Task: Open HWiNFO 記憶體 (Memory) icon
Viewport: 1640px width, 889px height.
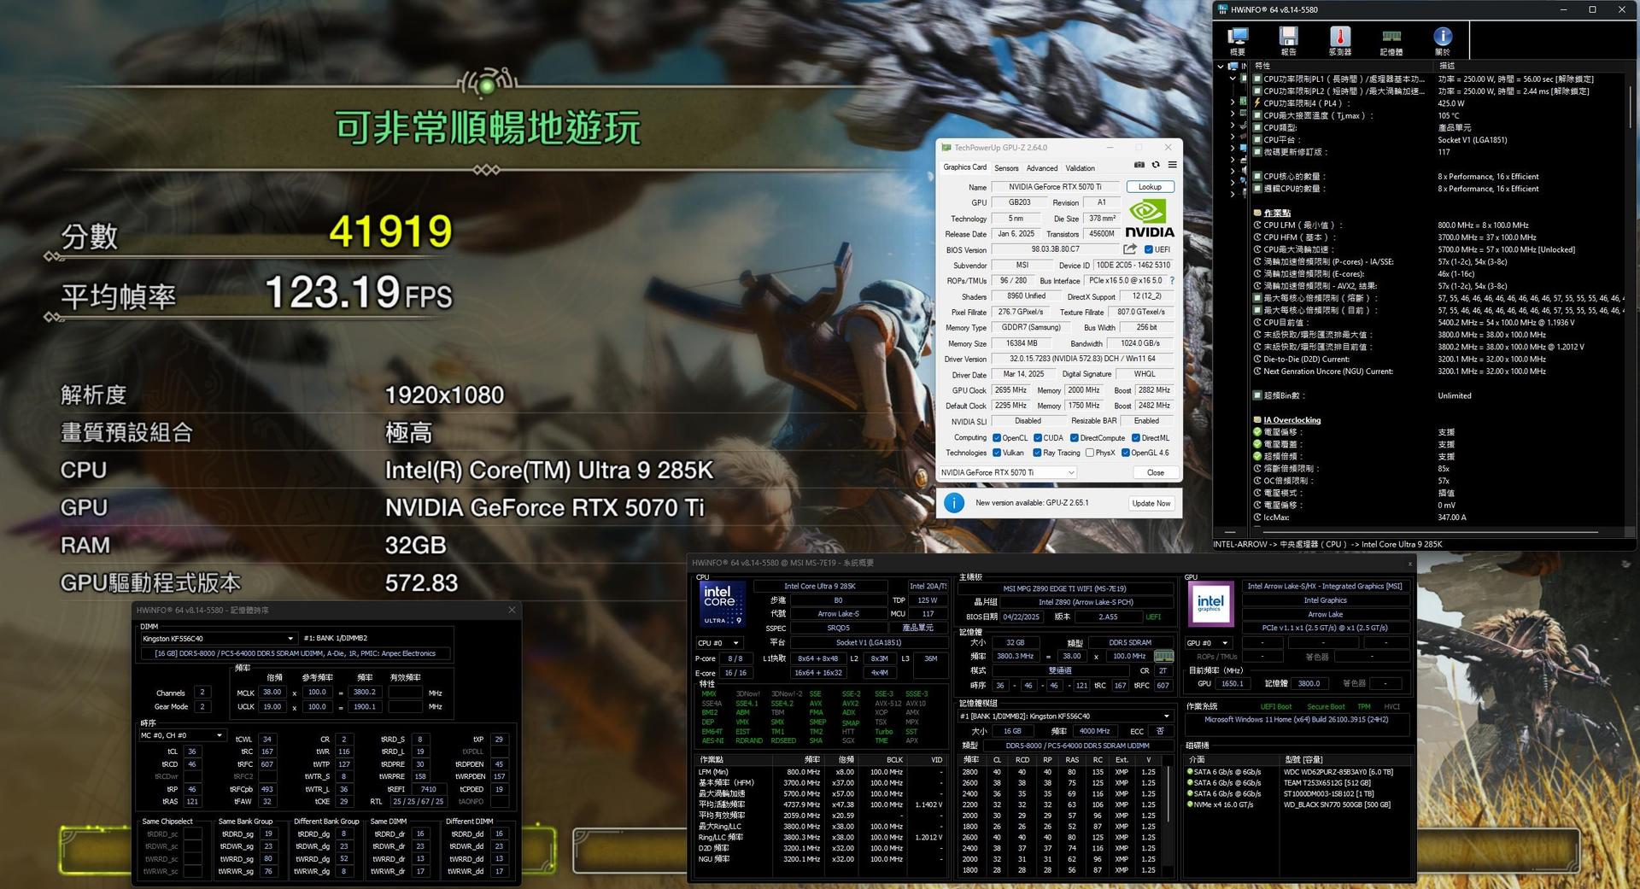Action: coord(1391,40)
